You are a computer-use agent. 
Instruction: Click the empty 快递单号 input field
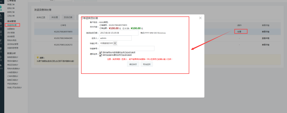pyautogui.click(x=127, y=49)
